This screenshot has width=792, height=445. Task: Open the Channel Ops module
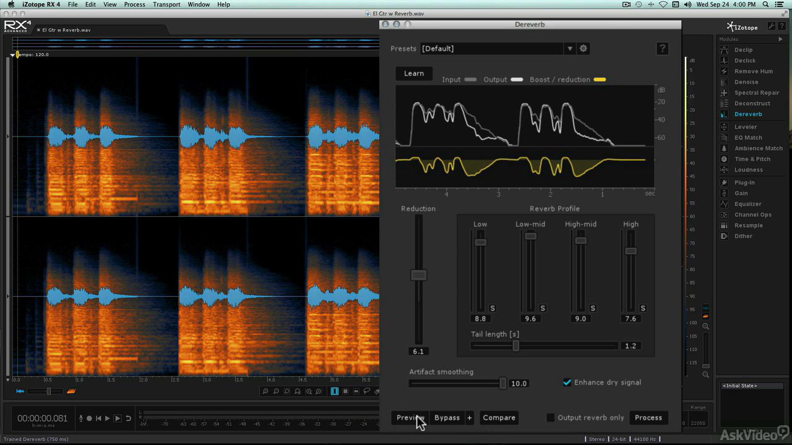point(752,214)
